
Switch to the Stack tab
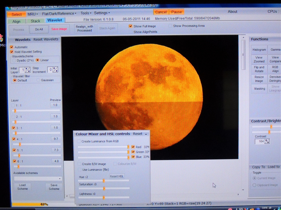pyautogui.click(x=35, y=21)
